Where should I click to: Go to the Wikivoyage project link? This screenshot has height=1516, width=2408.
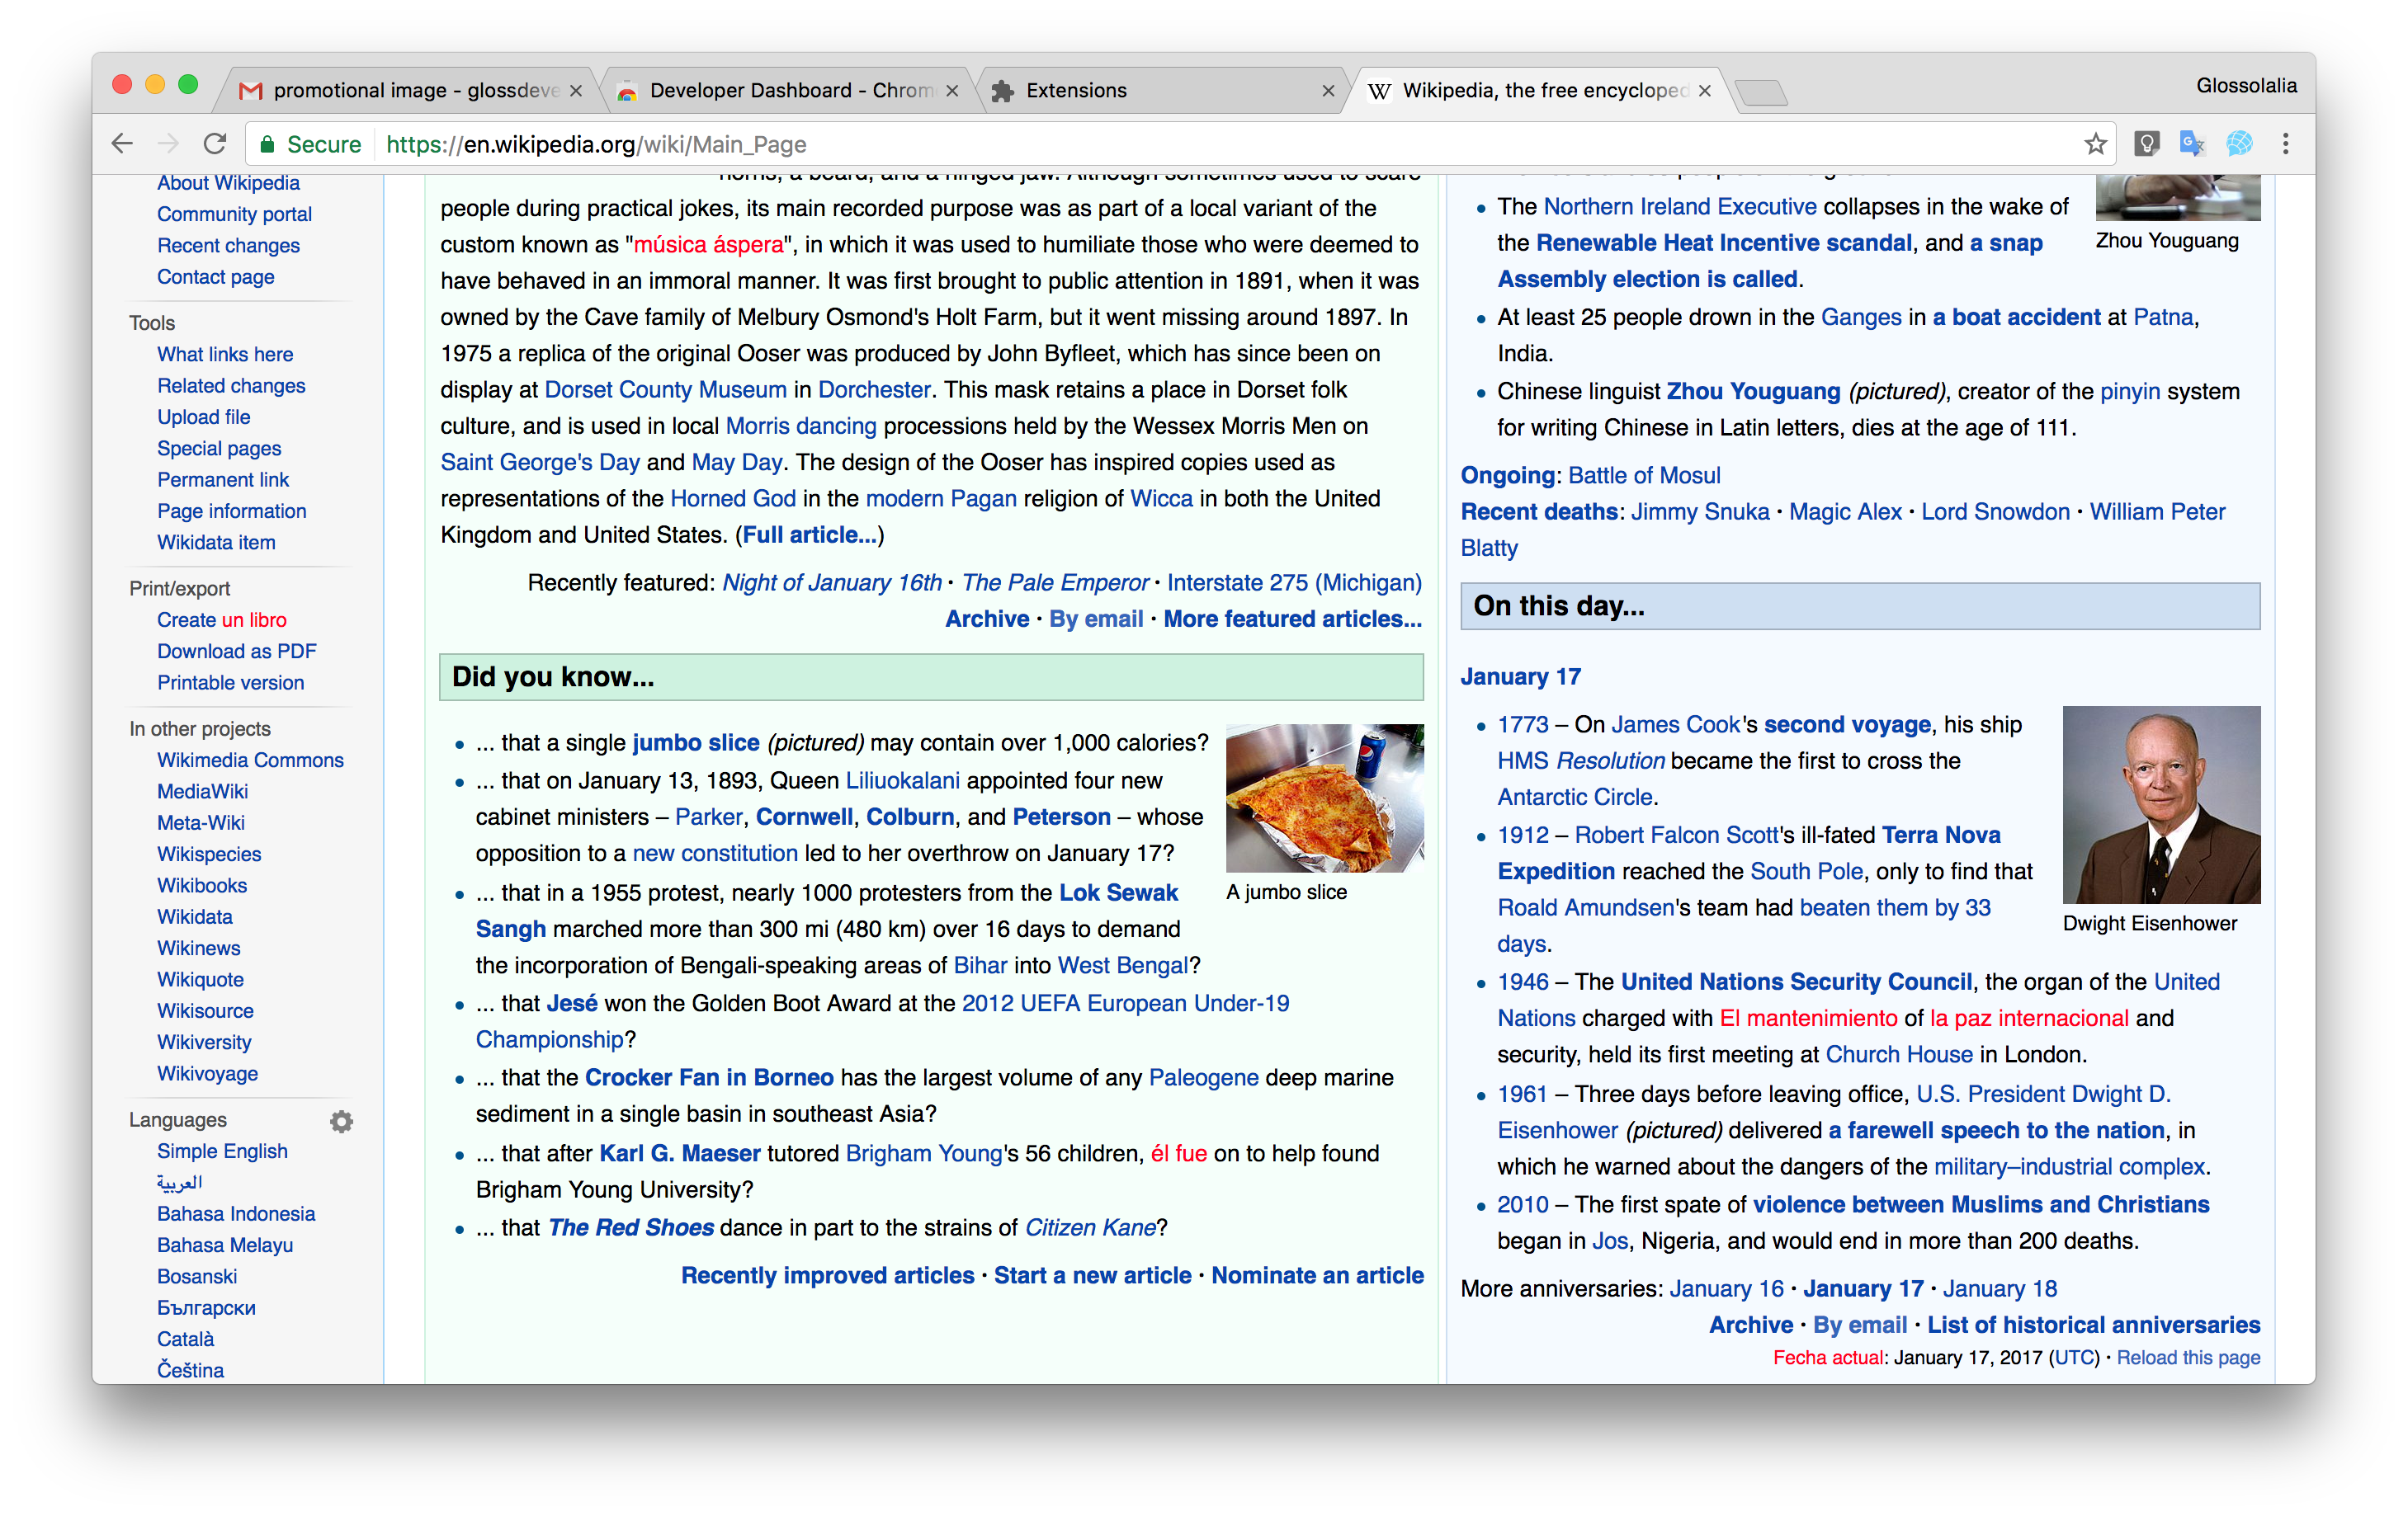click(207, 1073)
